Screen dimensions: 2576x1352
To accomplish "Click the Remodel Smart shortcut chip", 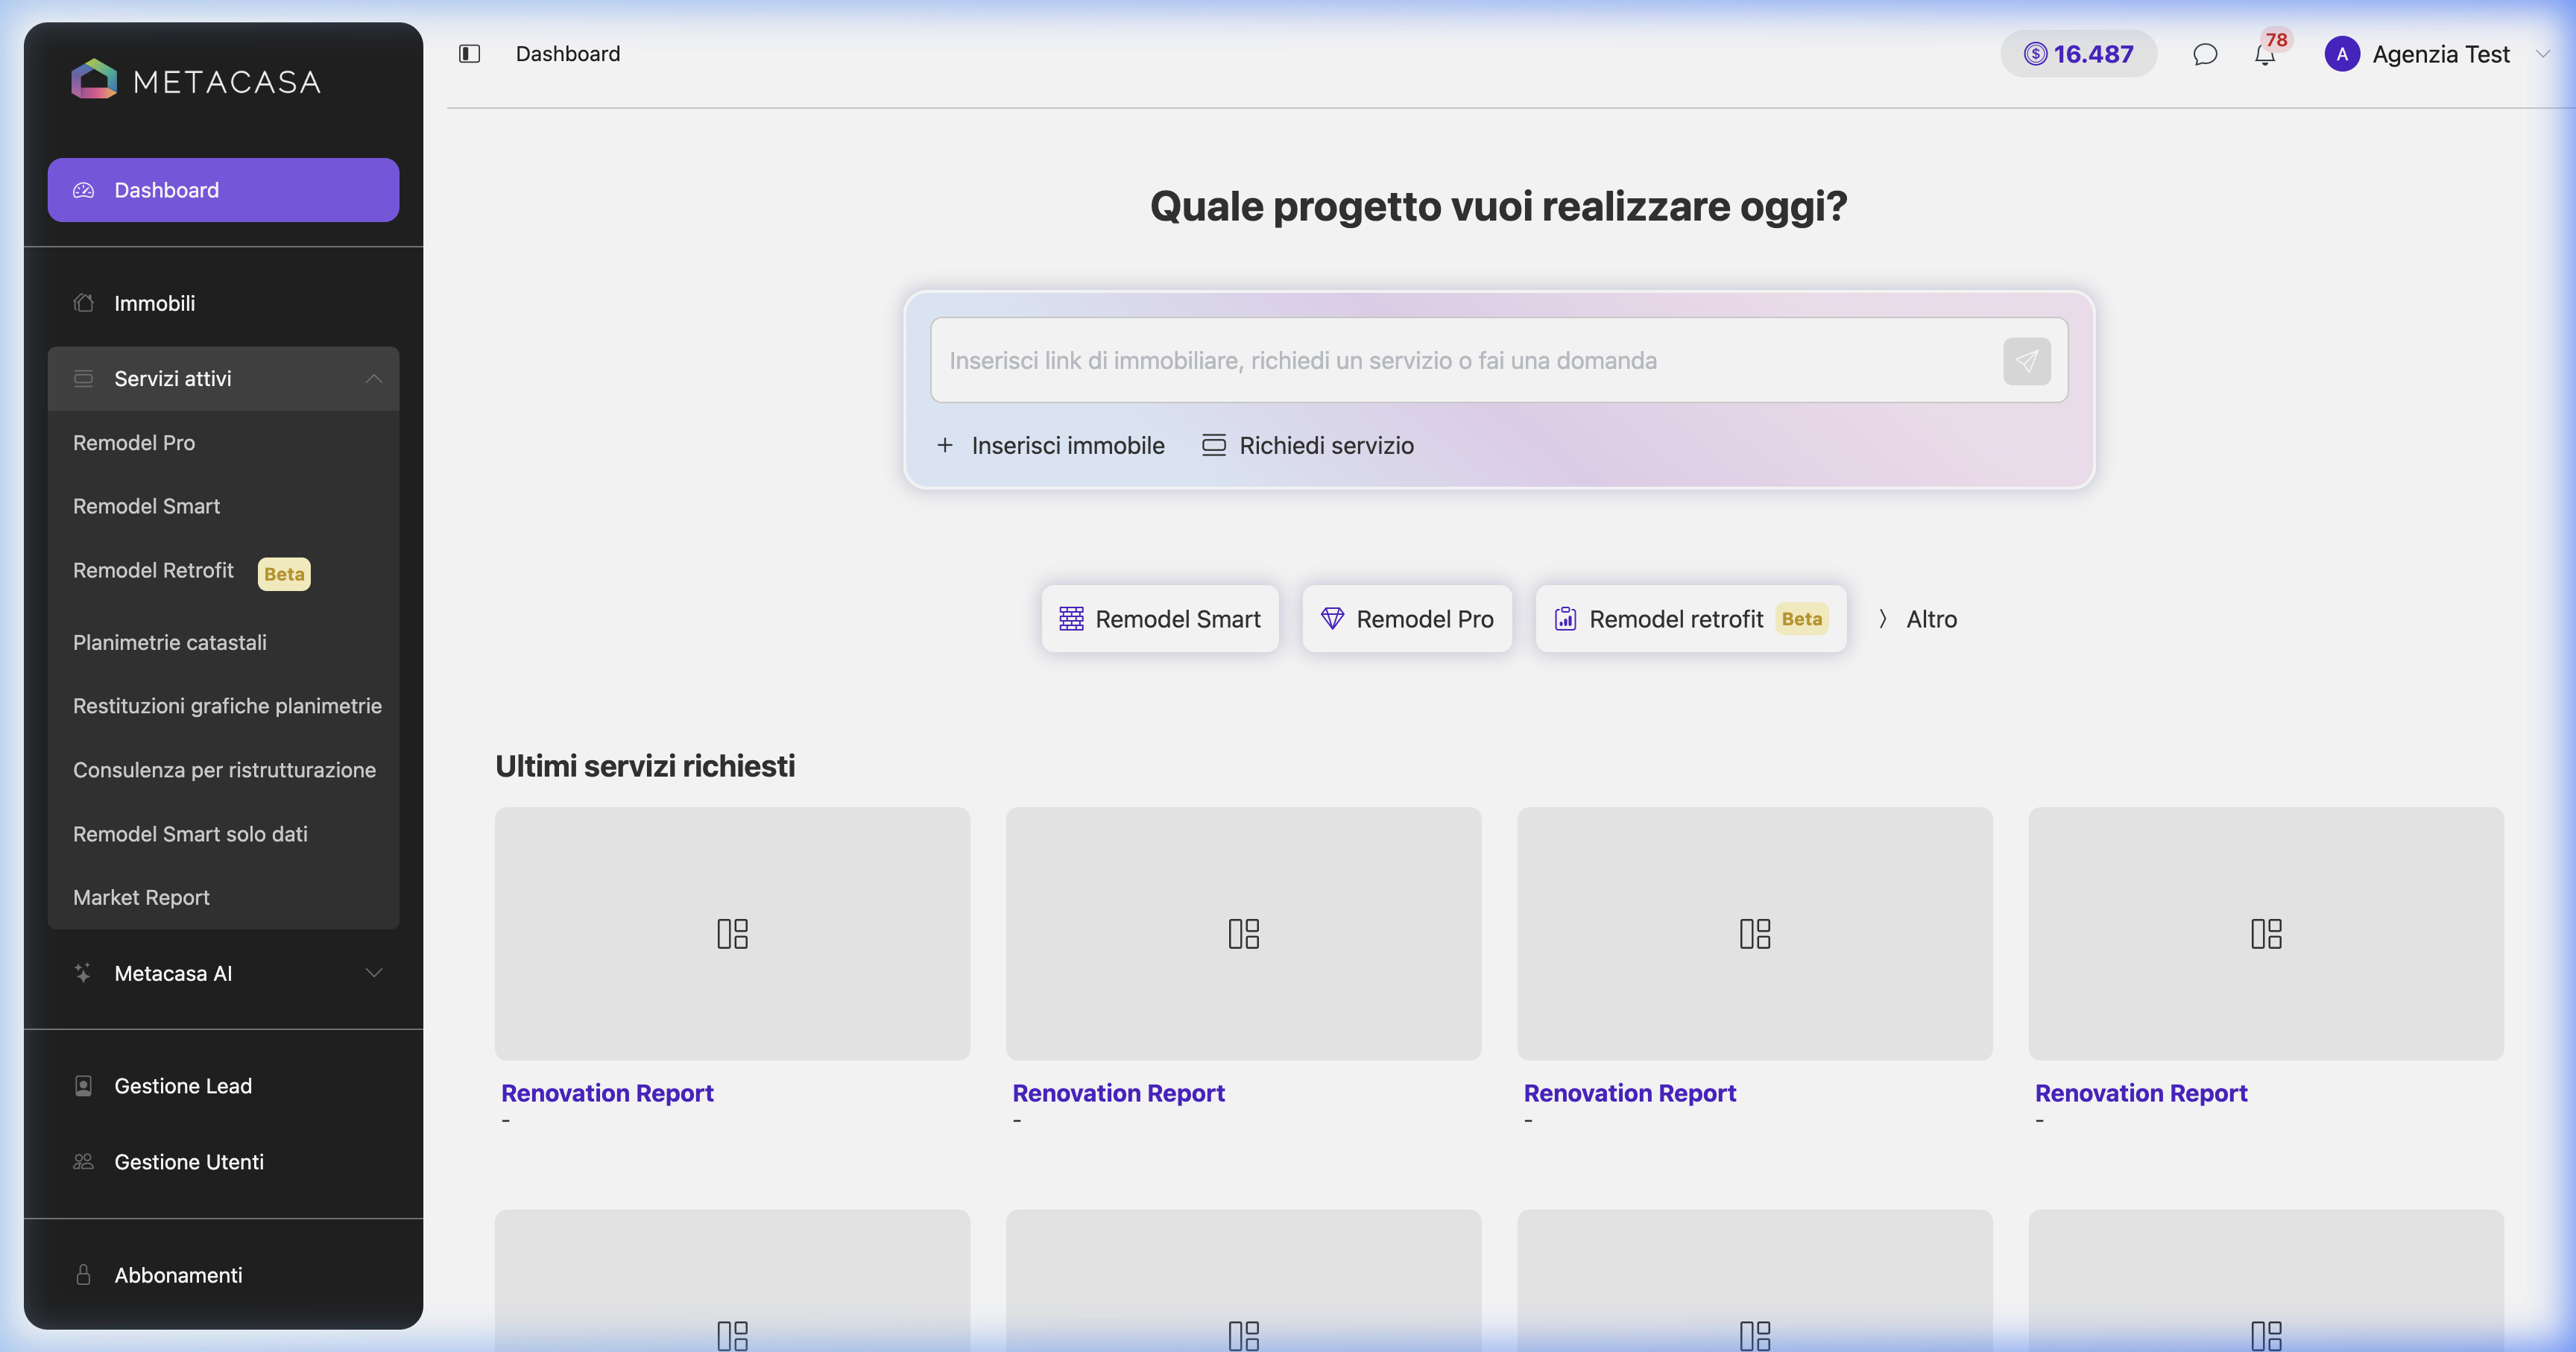I will 1160,619.
